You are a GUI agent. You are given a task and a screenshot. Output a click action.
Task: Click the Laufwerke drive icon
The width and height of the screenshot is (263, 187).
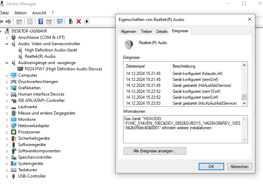14,107
